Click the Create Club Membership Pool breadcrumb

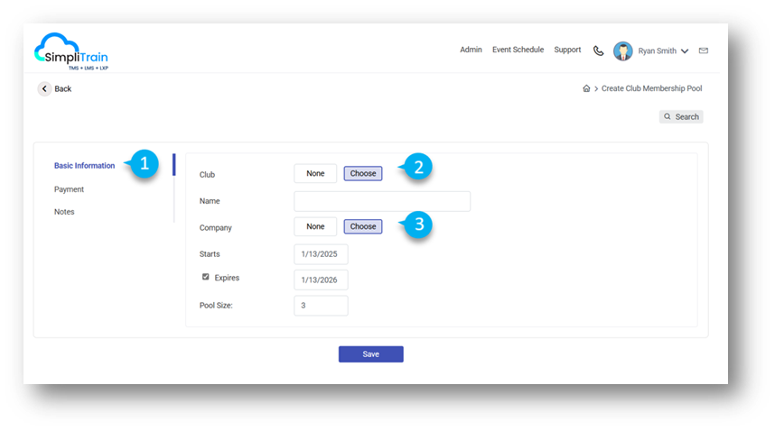pos(651,88)
